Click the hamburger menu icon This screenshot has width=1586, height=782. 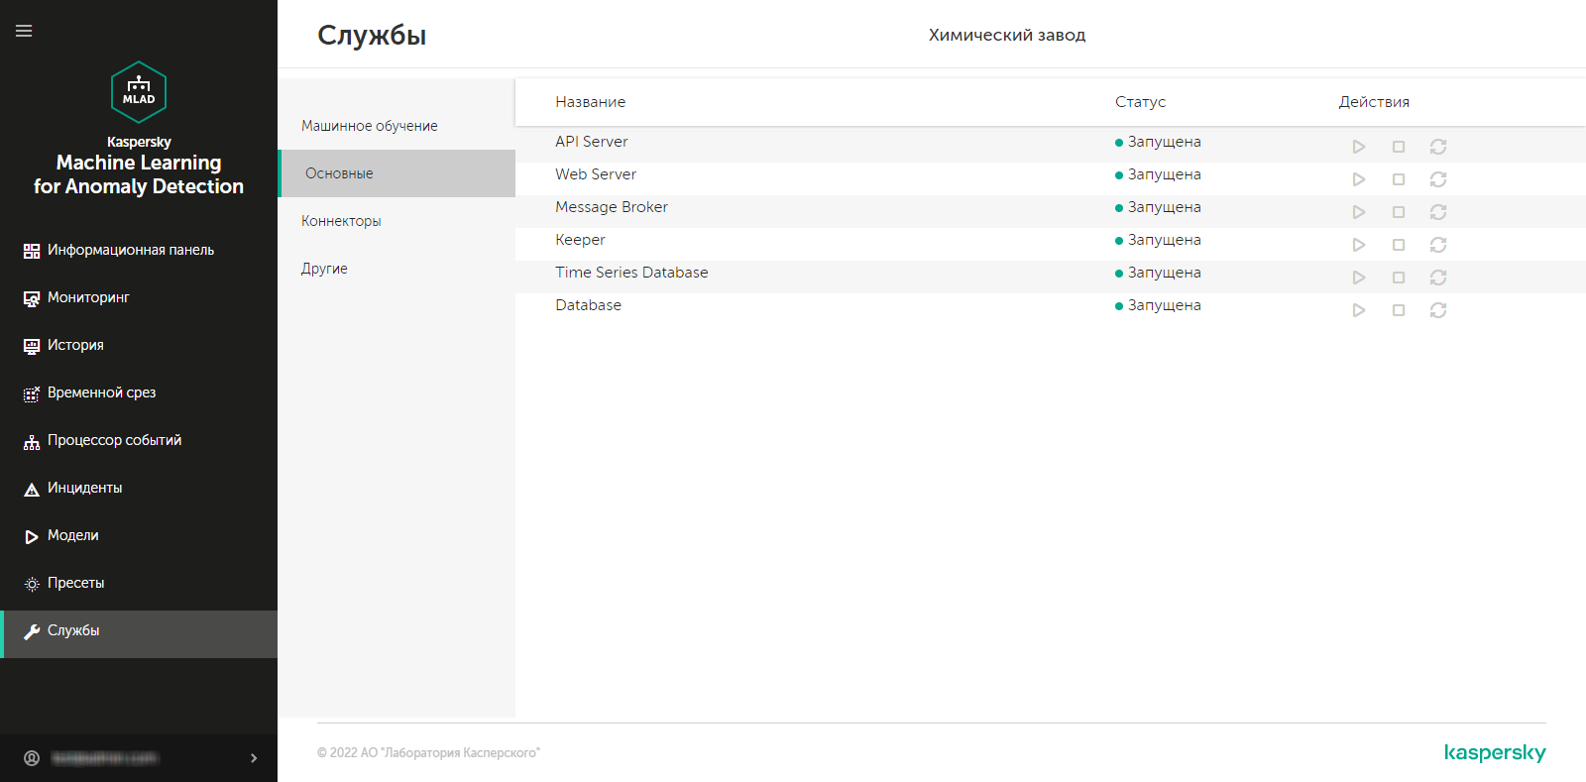24,31
